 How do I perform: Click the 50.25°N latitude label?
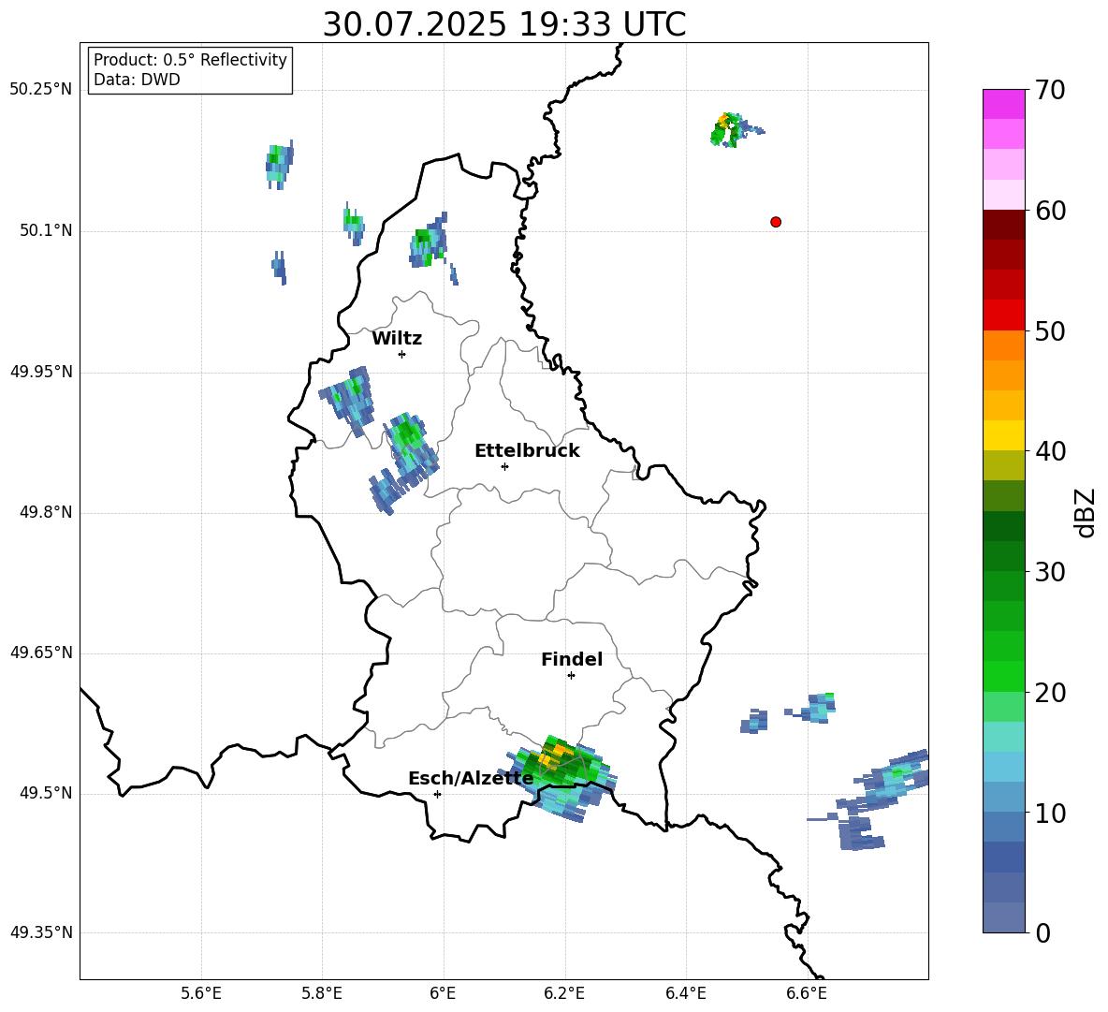41,90
